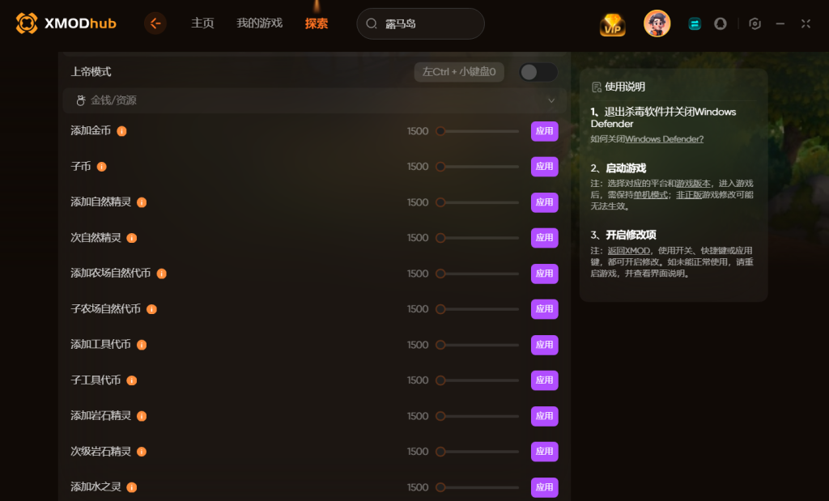Click the XMODhub logo
829x501 pixels.
point(66,23)
